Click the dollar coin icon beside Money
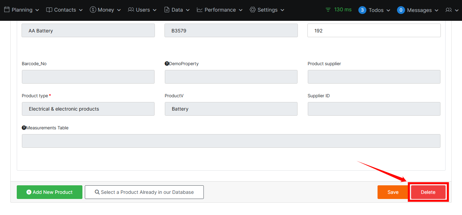The image size is (462, 215). 93,10
